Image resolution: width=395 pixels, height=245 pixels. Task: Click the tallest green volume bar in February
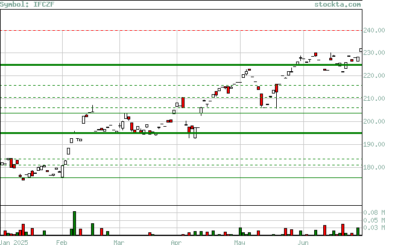(x=74, y=223)
